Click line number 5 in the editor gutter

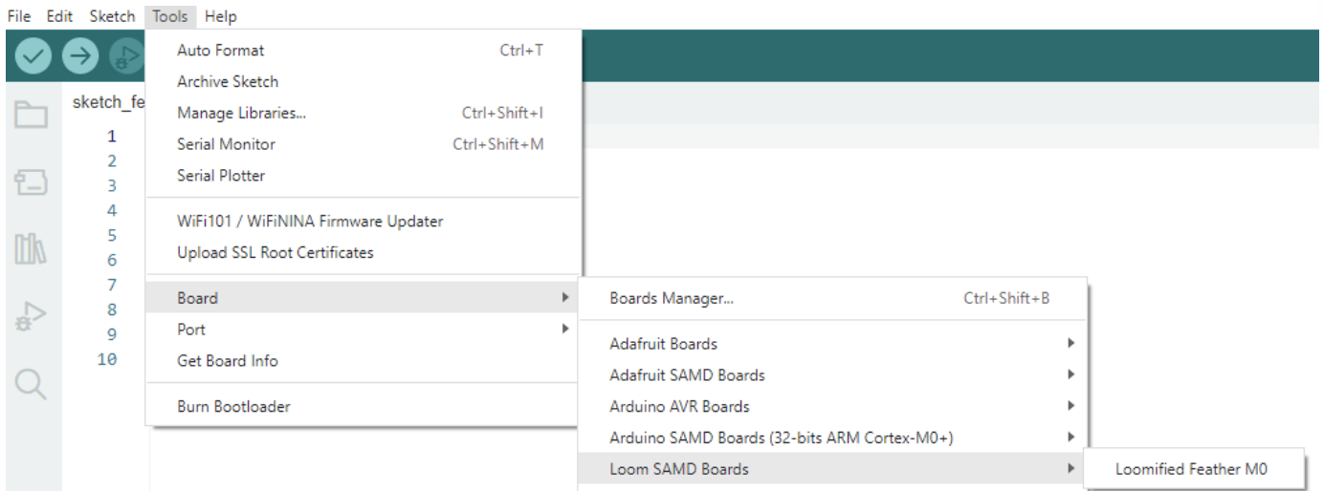[x=112, y=236]
